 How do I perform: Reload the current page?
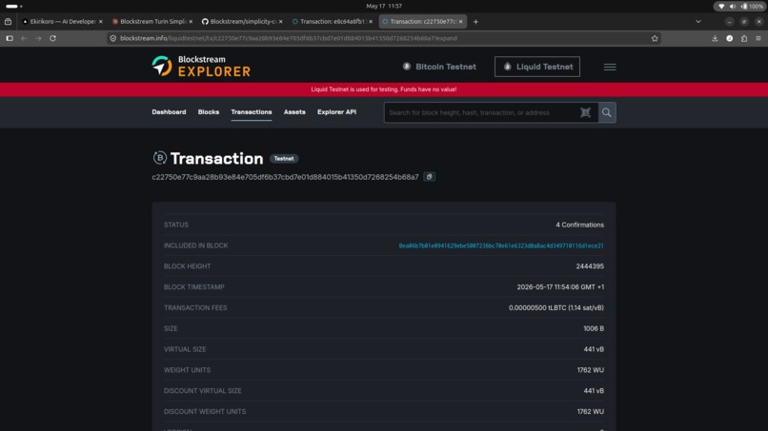pos(52,38)
